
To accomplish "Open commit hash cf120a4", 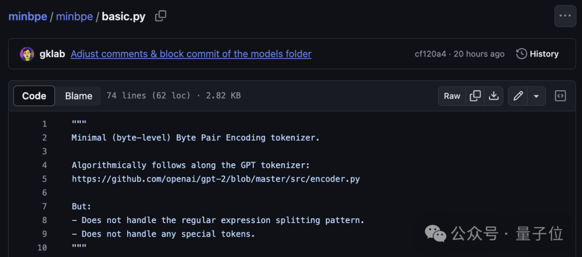I will (x=430, y=54).
